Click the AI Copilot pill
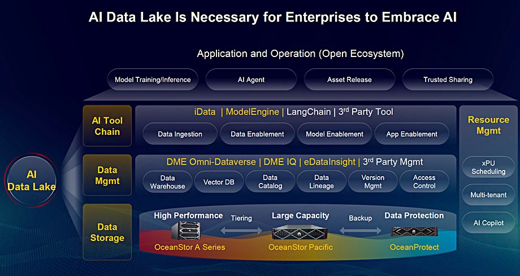This screenshot has width=520, height=276. point(488,222)
